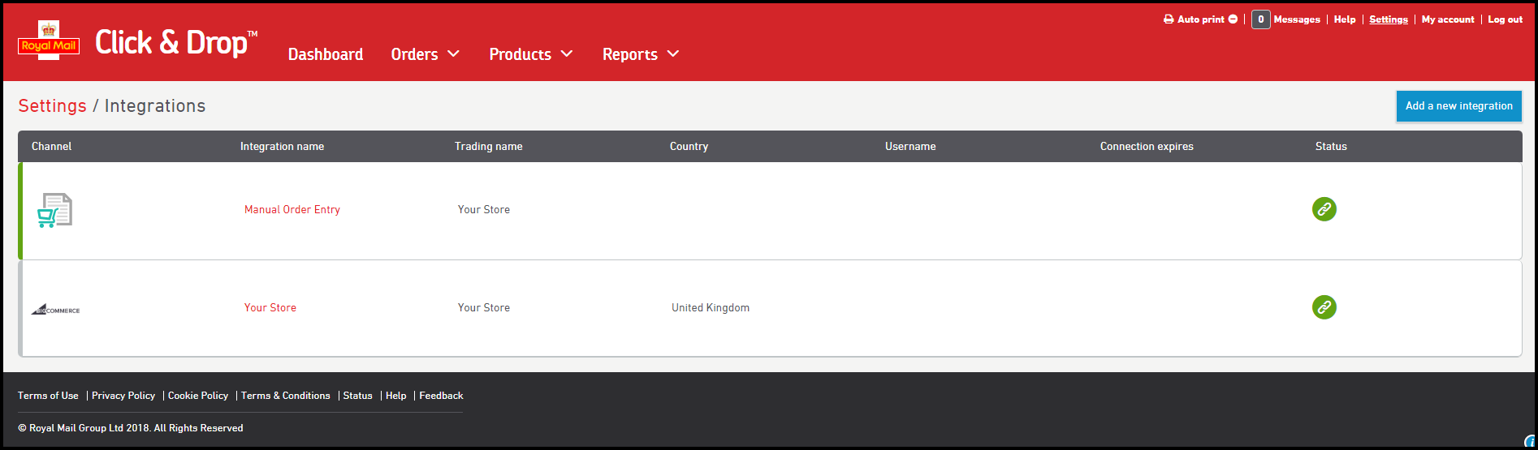The image size is (1538, 450).
Task: Log out of the account
Action: (1505, 19)
